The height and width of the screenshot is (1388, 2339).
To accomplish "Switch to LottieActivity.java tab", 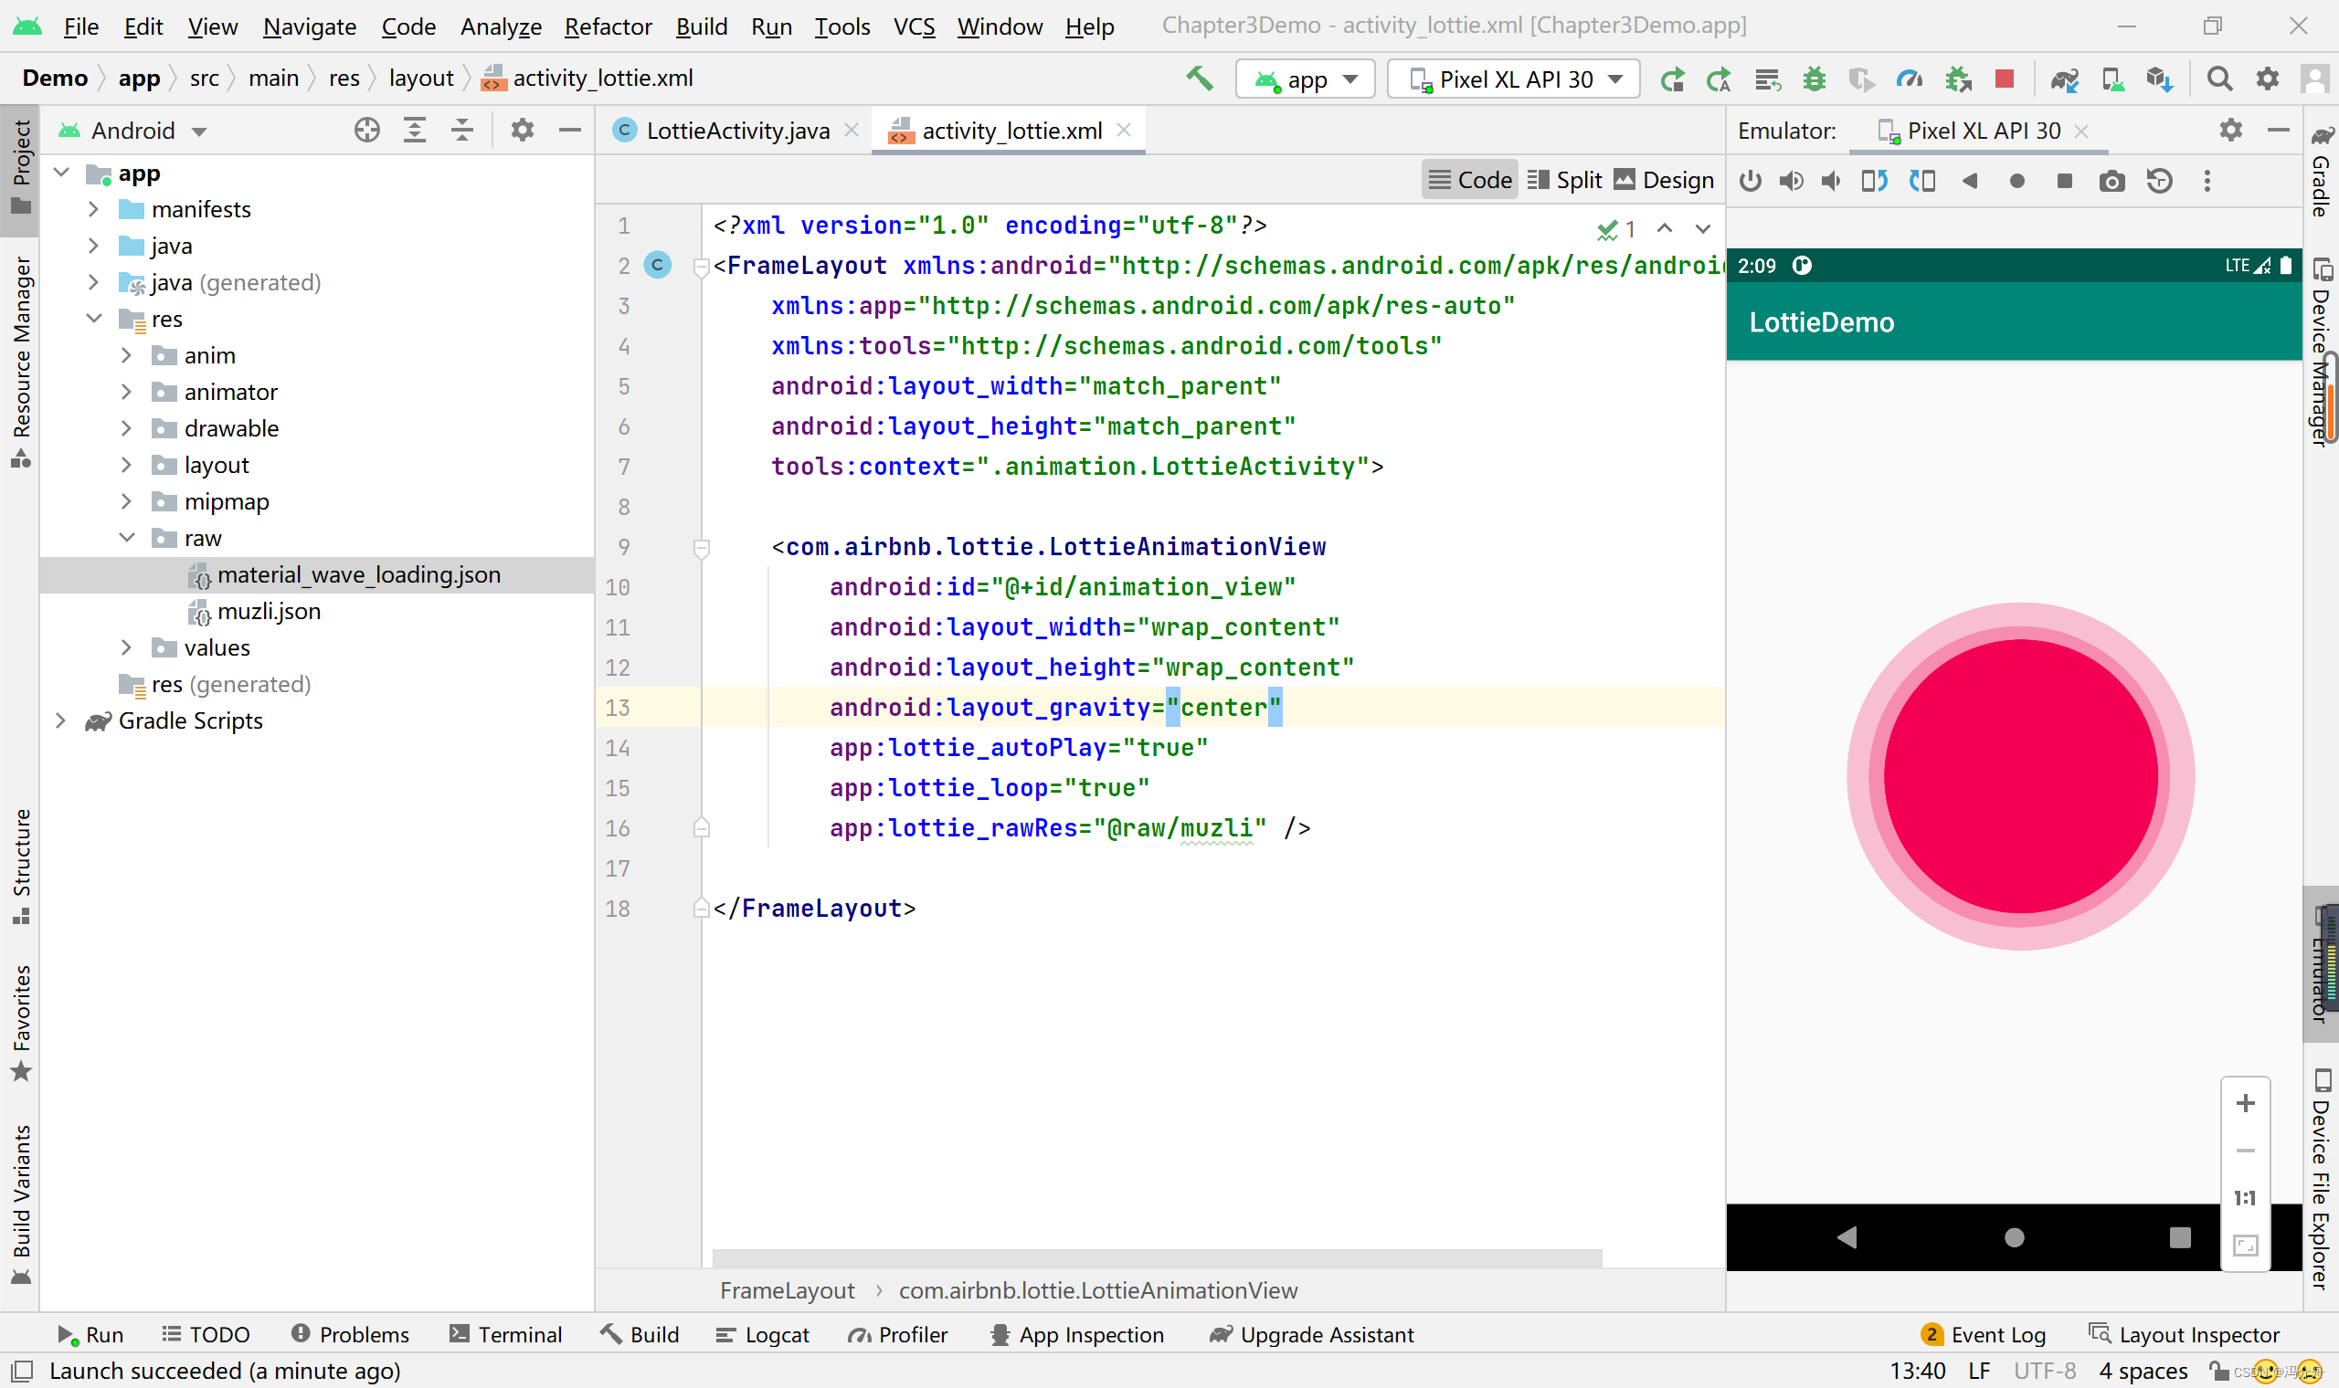I will (736, 131).
